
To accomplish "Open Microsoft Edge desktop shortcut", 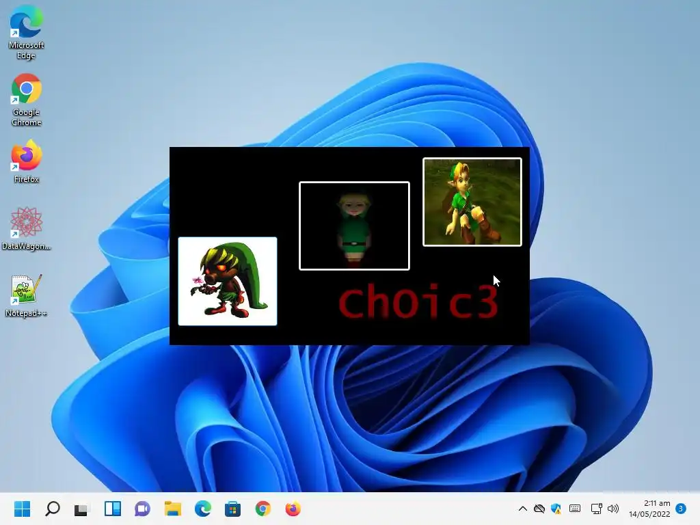I will click(x=26, y=32).
